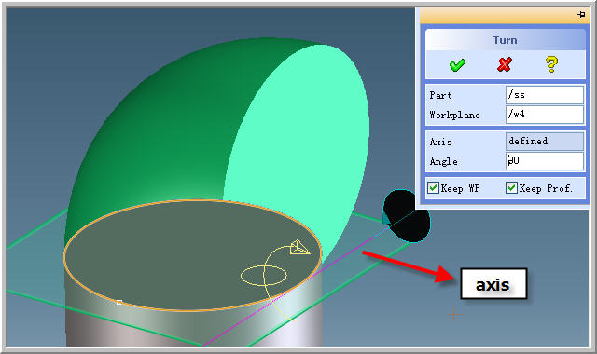Toggle the Keep Prof. checkbox
The image size is (597, 354).
(511, 188)
